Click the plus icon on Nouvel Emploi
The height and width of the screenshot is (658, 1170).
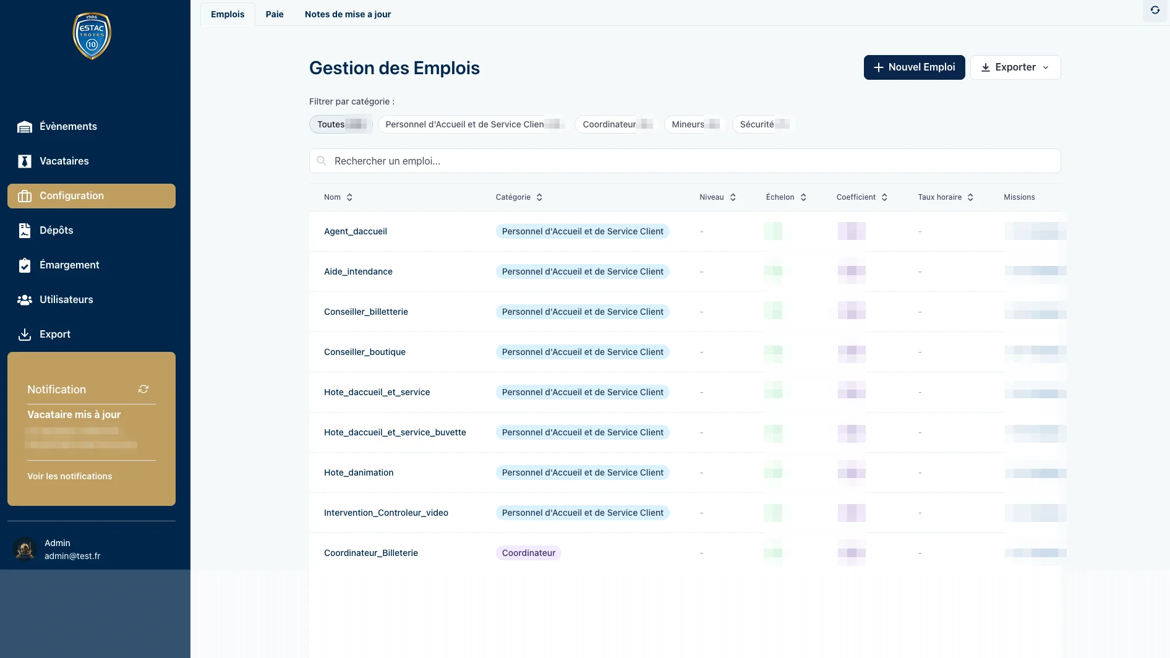tap(878, 67)
